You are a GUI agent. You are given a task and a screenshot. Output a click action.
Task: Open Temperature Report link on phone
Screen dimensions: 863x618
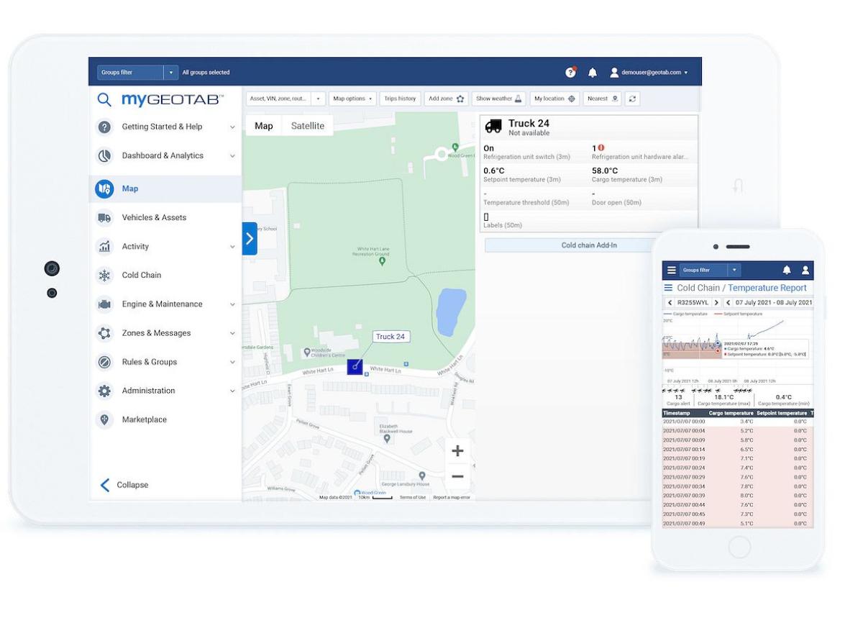pyautogui.click(x=767, y=288)
